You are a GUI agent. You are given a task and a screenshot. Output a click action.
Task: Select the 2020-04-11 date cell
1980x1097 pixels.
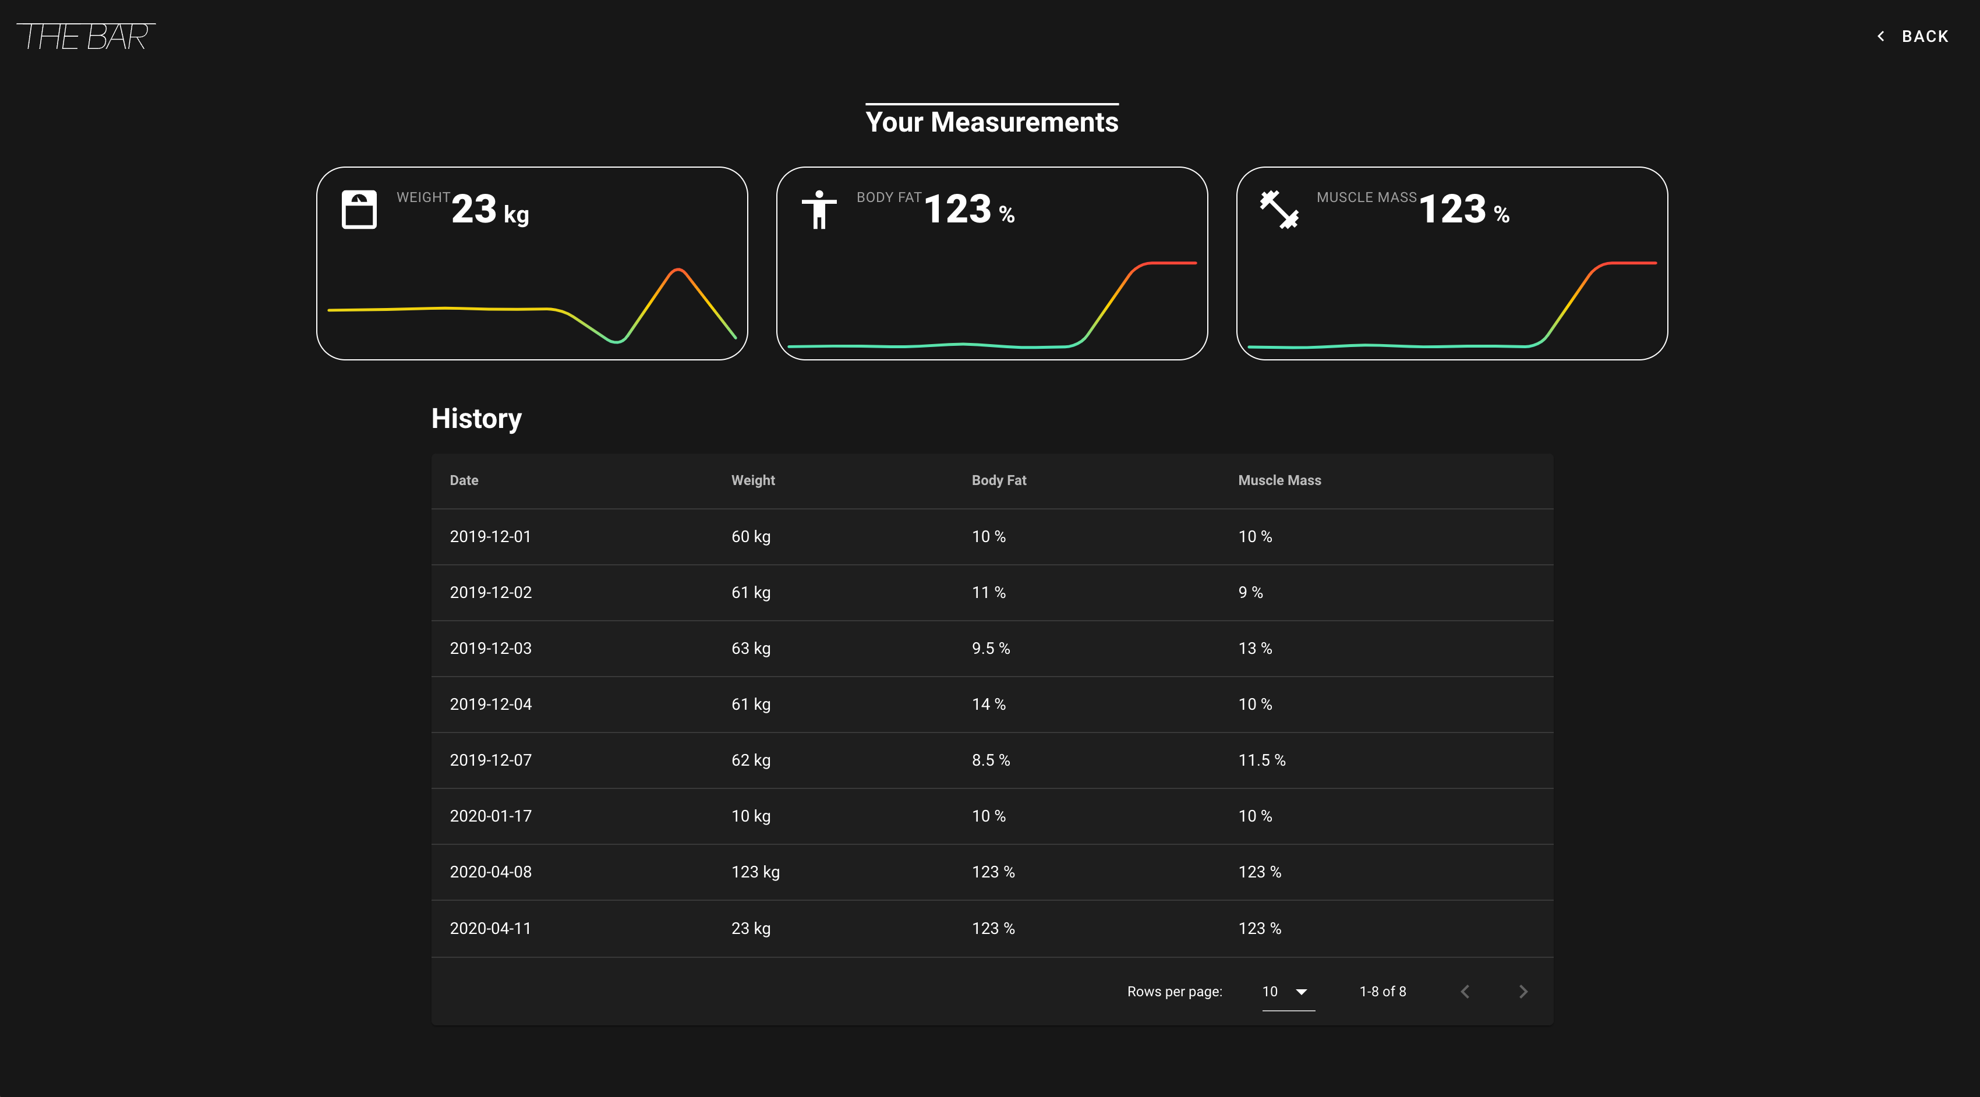[x=490, y=929]
